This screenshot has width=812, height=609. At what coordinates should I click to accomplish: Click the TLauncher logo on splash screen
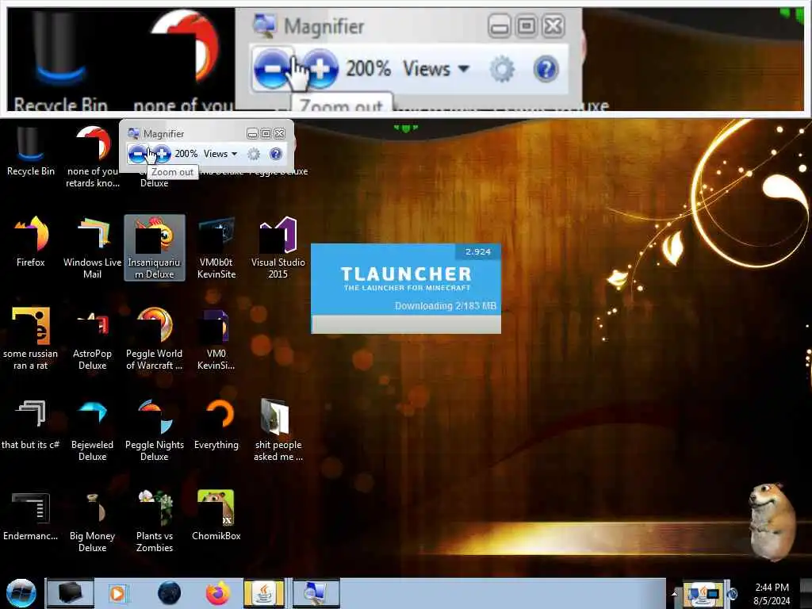406,278
